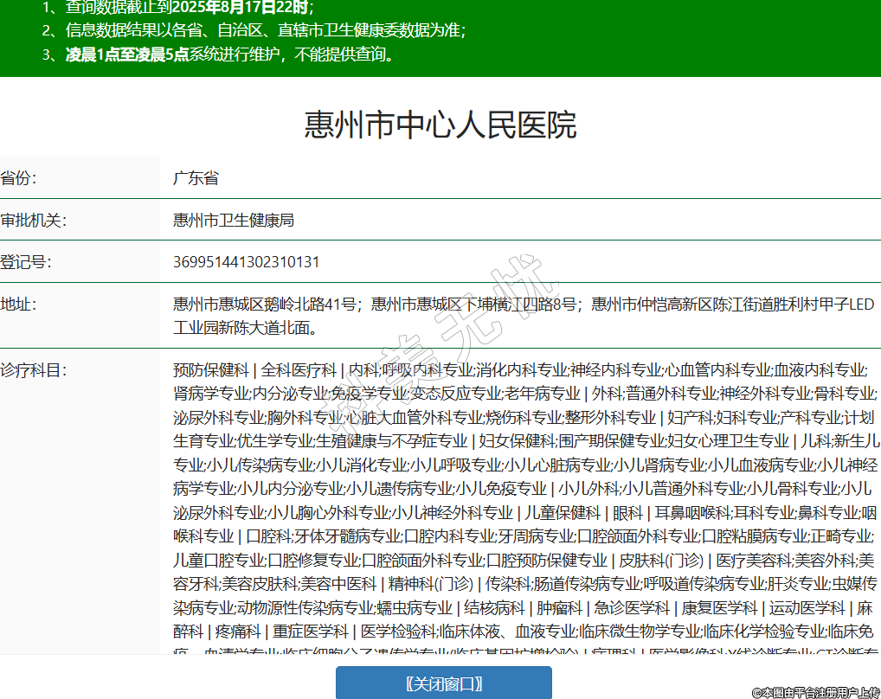The height and width of the screenshot is (699, 881).
Task: Click the hospital title 惠州市中心人民医院
Action: 440,125
